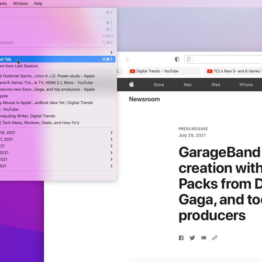Share article via email icon
Viewport: 262px width, 262px height.
pyautogui.click(x=204, y=238)
